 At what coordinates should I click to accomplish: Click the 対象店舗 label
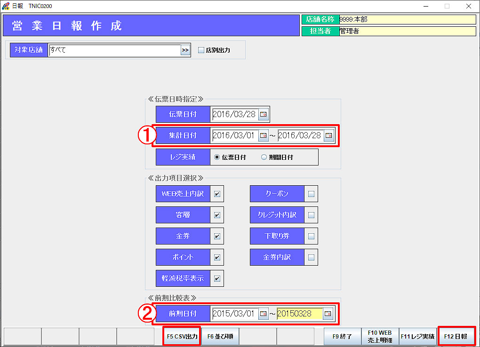pyautogui.click(x=29, y=50)
